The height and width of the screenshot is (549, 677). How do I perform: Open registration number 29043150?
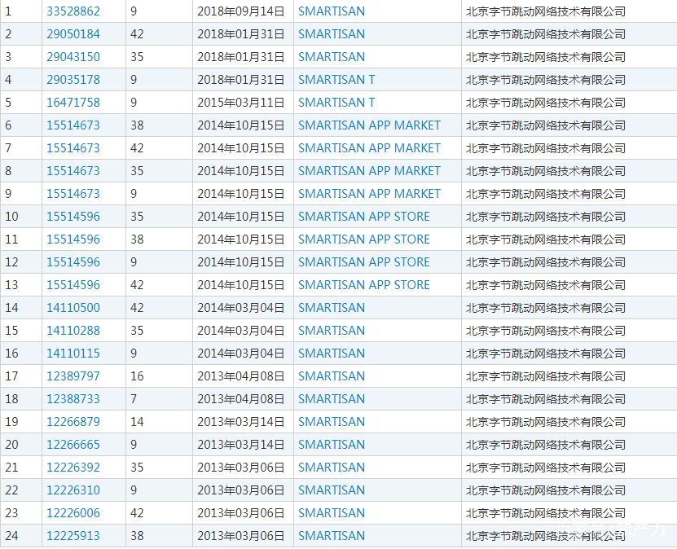click(x=73, y=57)
